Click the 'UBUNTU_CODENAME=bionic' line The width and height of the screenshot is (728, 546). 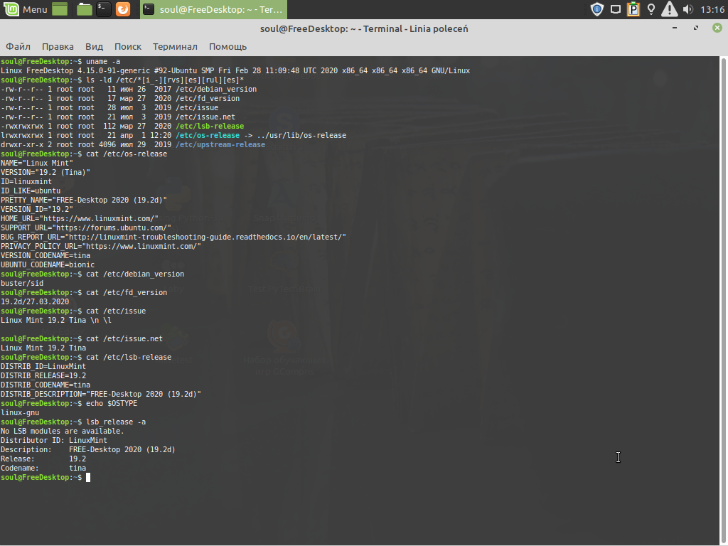click(x=48, y=265)
